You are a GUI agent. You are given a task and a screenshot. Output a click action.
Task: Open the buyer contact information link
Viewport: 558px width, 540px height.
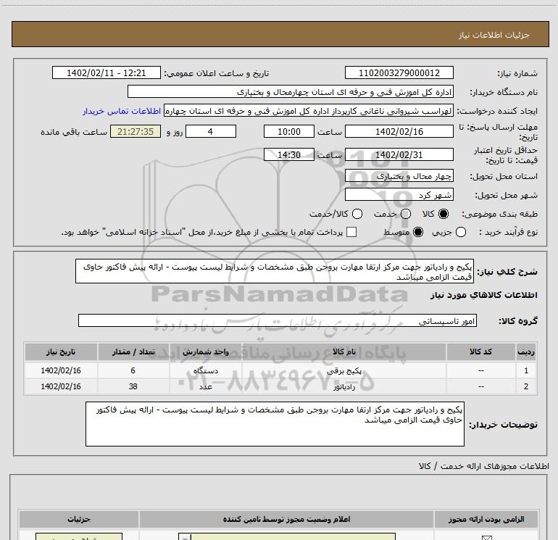[x=122, y=111]
